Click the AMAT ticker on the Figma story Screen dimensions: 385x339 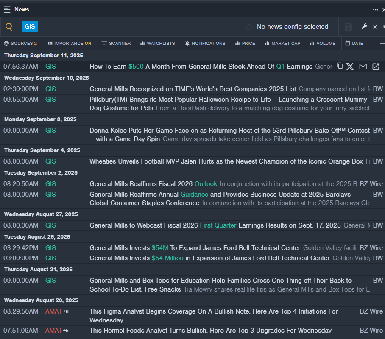coord(53,311)
